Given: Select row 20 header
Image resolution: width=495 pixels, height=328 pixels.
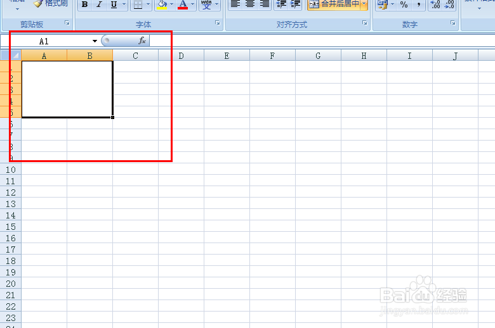Looking at the screenshot, I should [x=11, y=284].
